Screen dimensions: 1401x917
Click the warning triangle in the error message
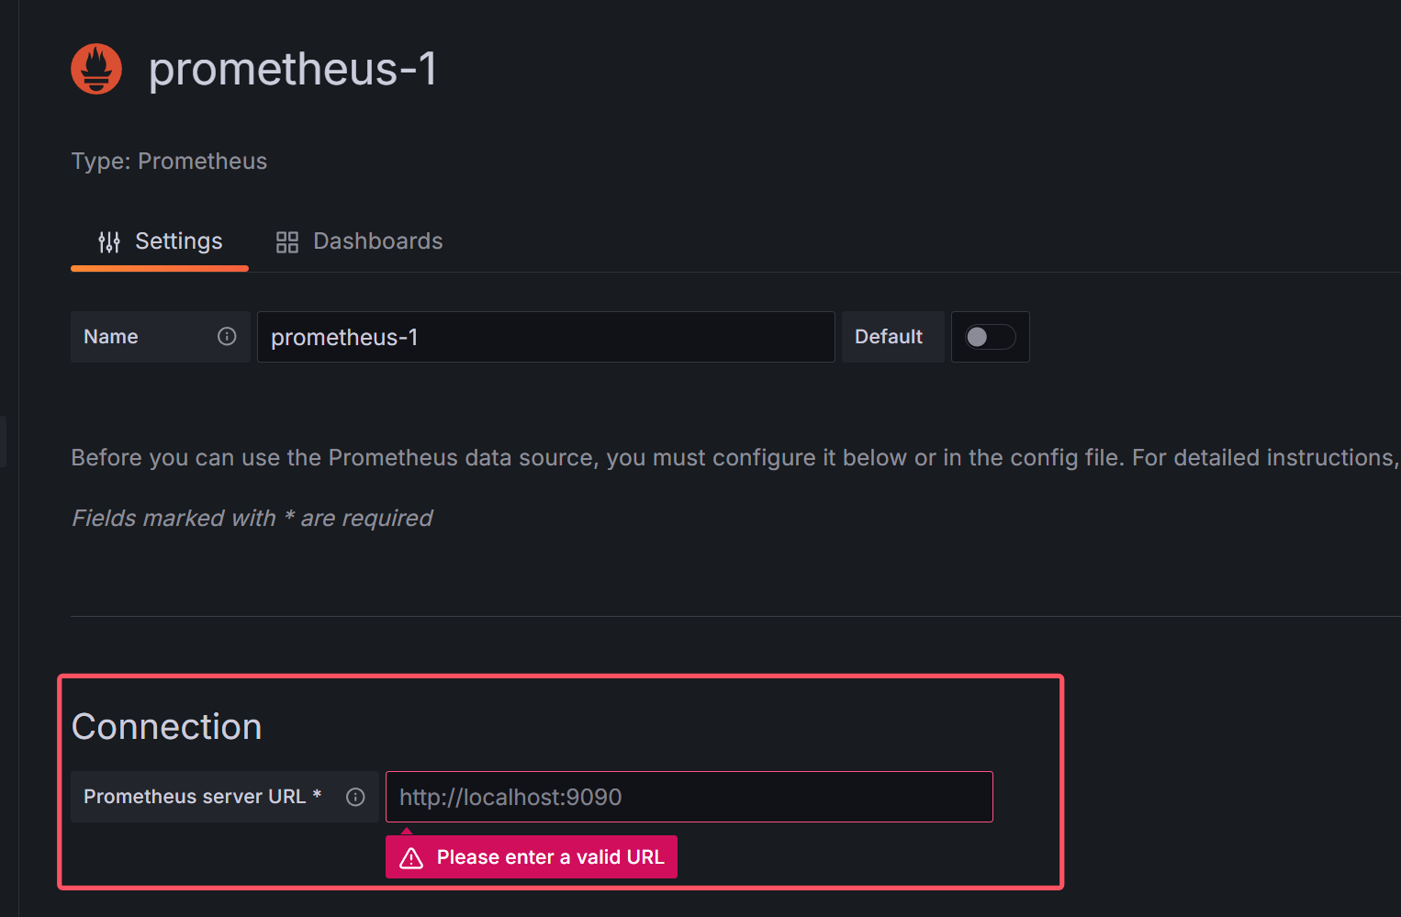(411, 858)
